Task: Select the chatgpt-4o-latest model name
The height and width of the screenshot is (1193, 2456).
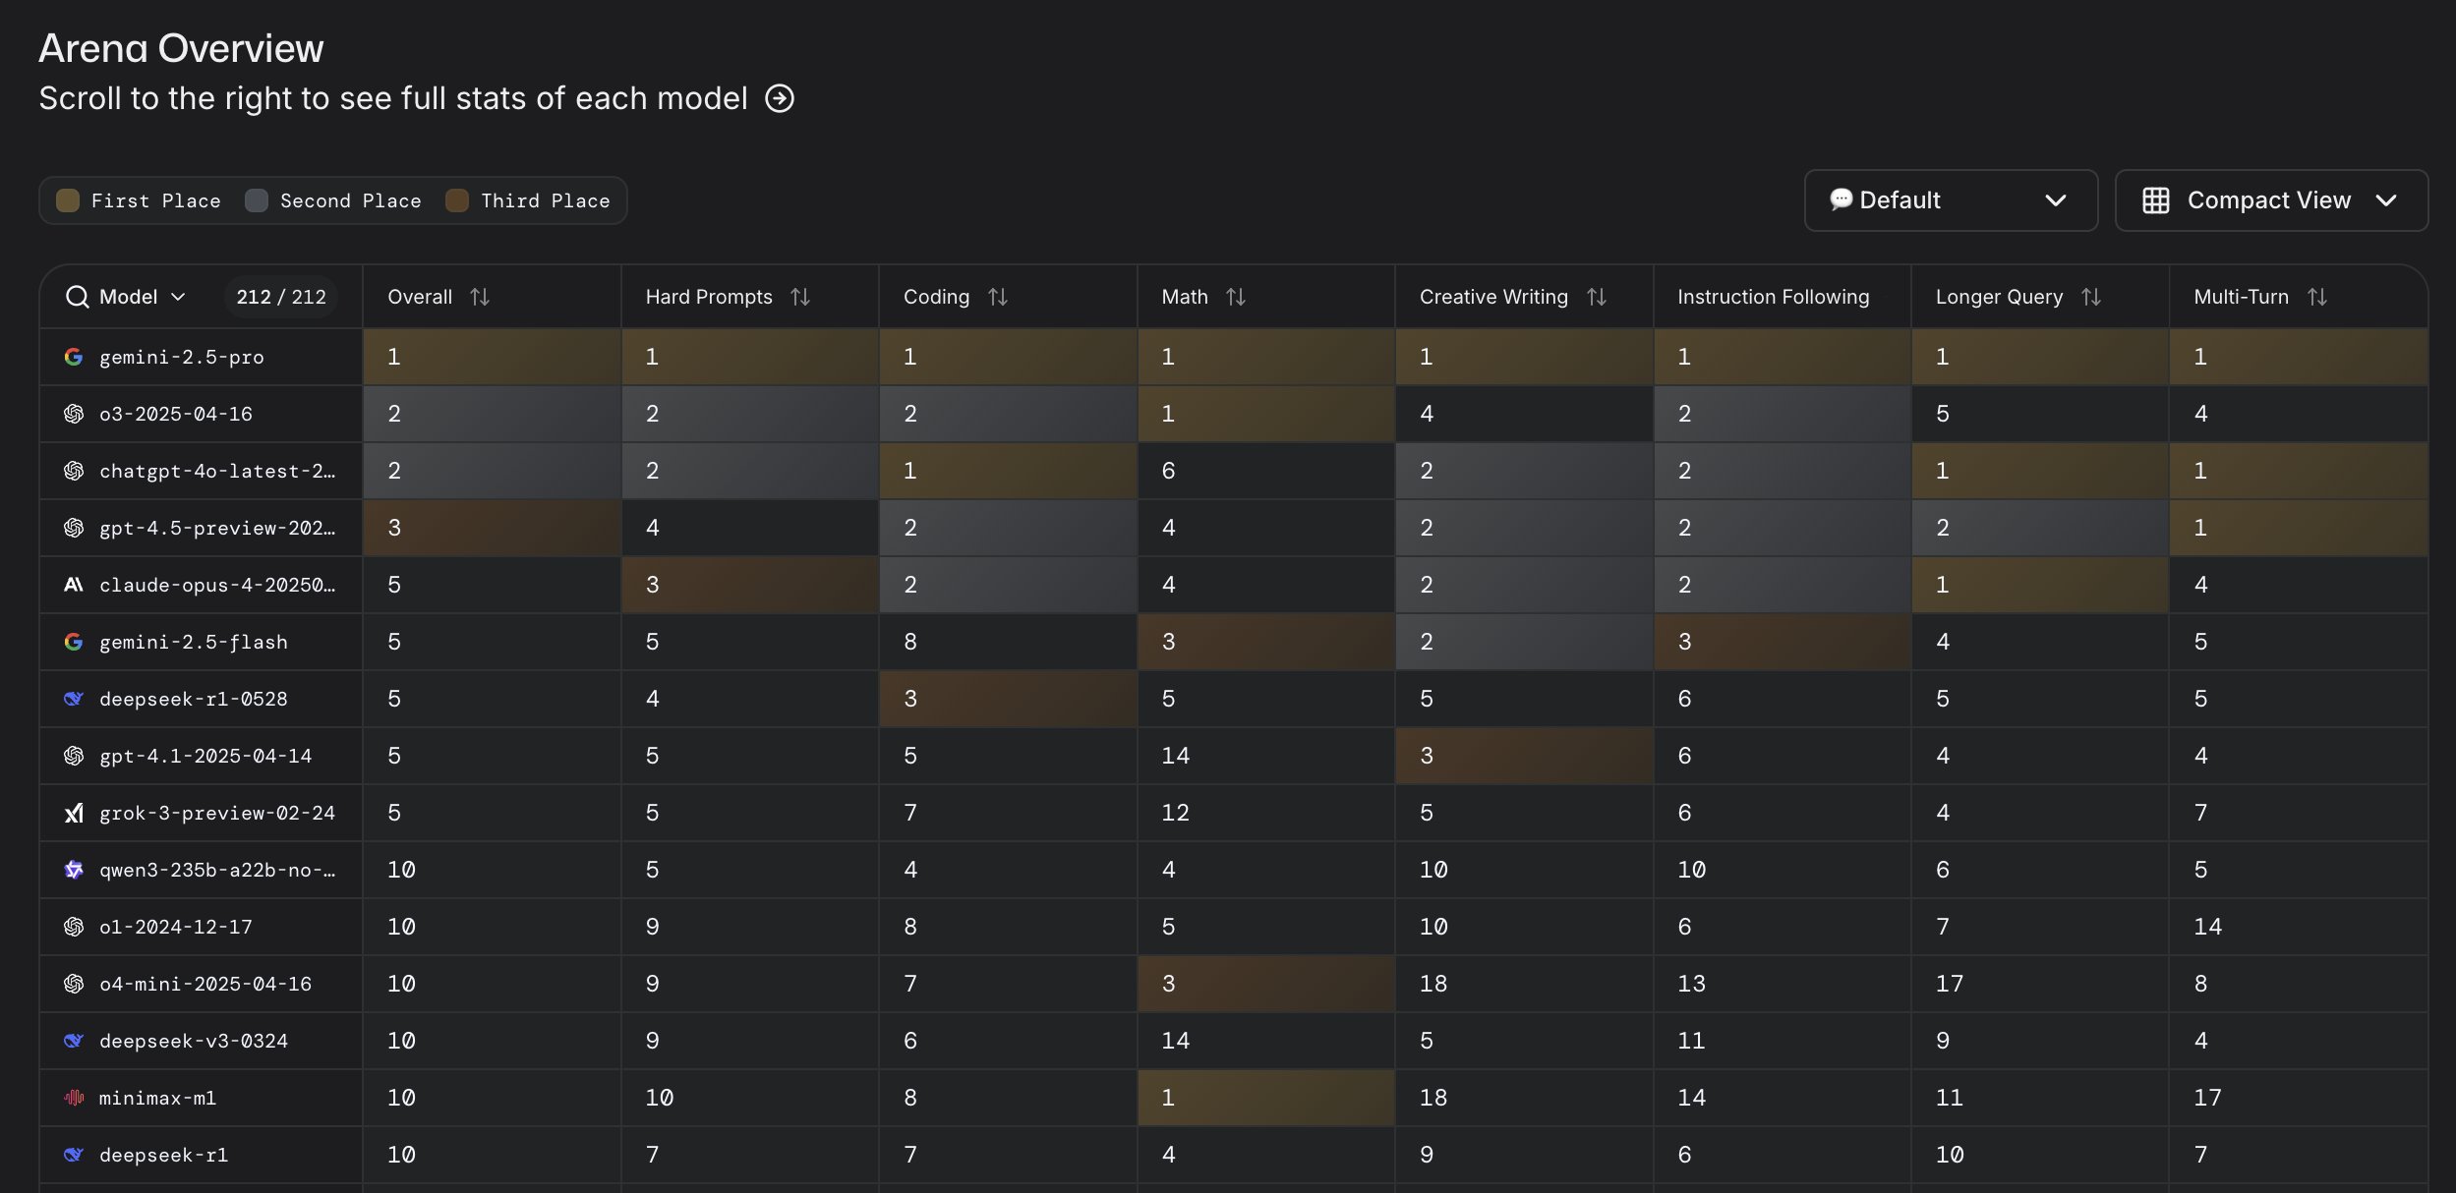Action: [x=217, y=471]
